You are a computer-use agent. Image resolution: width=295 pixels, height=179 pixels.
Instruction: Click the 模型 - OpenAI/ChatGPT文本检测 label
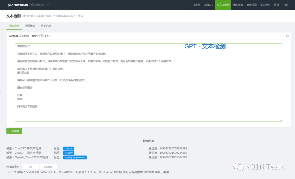(x=27, y=157)
